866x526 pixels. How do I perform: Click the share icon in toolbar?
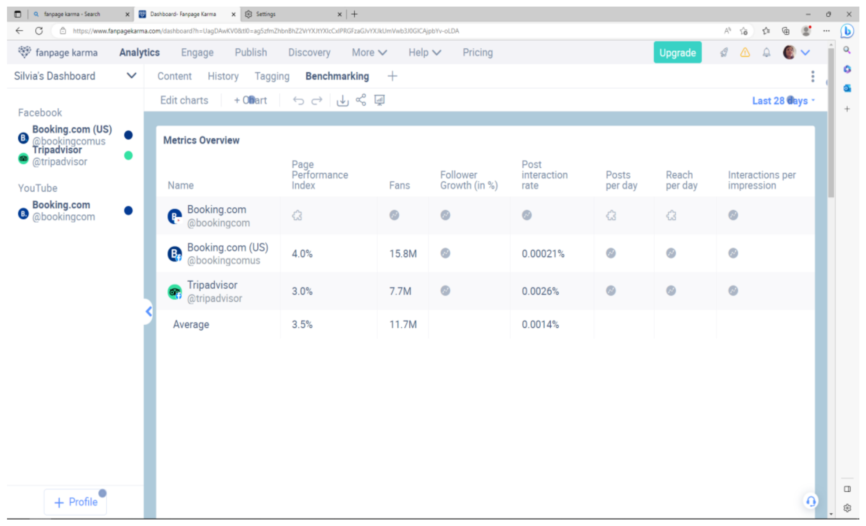click(361, 100)
